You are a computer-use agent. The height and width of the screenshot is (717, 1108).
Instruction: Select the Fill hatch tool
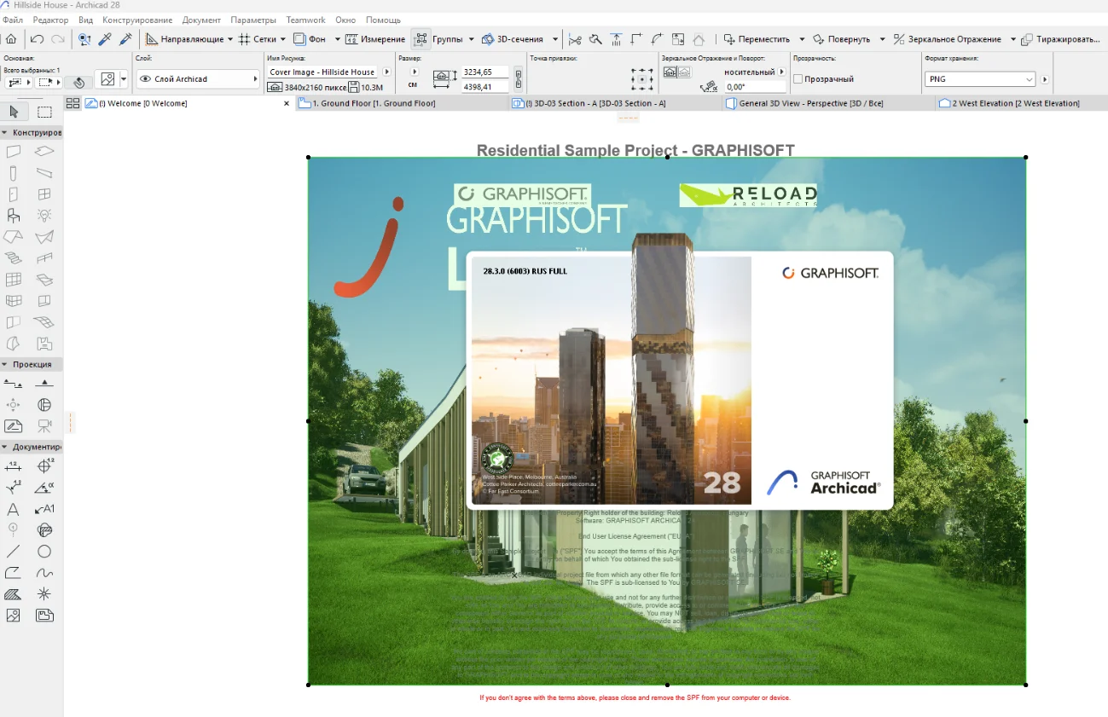pos(14,594)
